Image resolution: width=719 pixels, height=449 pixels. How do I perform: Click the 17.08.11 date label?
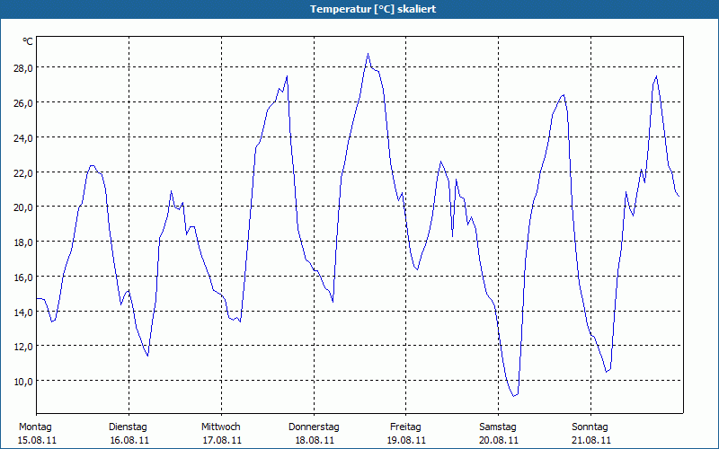click(222, 441)
